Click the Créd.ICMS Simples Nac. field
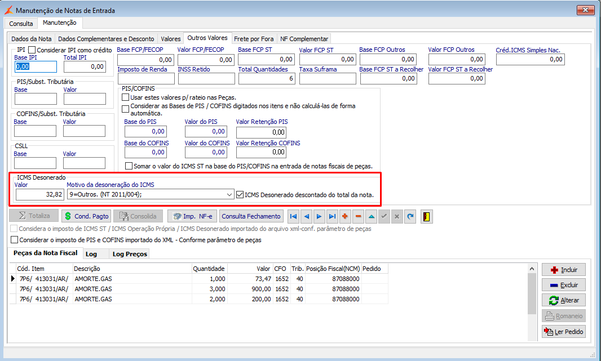Viewport: 601px width, 361px height. 530,59
